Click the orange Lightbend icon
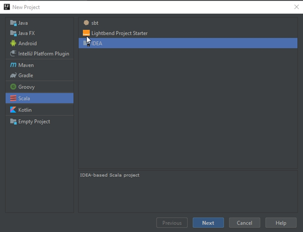The width and height of the screenshot is (303, 232). tap(86, 33)
